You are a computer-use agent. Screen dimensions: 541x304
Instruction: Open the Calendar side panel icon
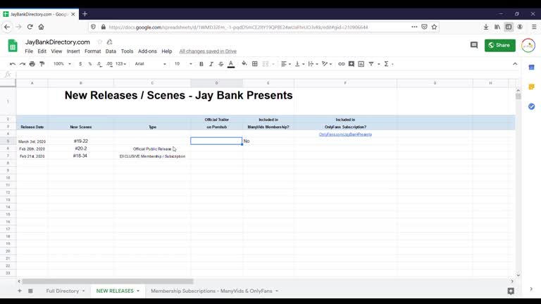(x=531, y=68)
